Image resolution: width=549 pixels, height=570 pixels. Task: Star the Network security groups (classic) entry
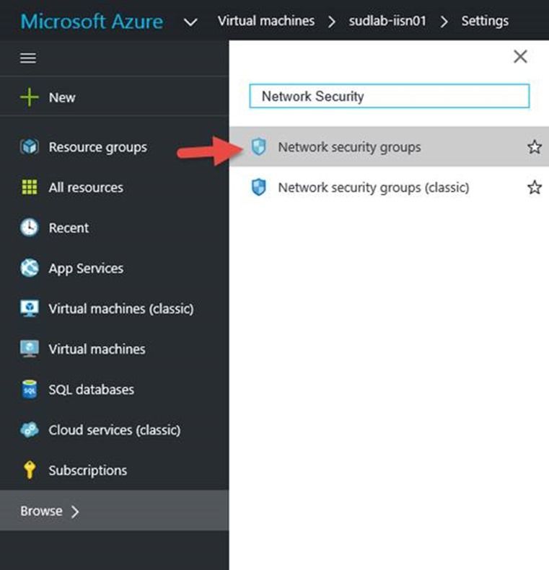[534, 187]
